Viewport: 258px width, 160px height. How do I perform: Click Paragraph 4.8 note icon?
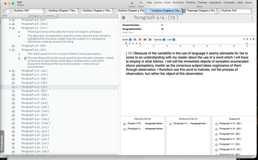point(13,46)
